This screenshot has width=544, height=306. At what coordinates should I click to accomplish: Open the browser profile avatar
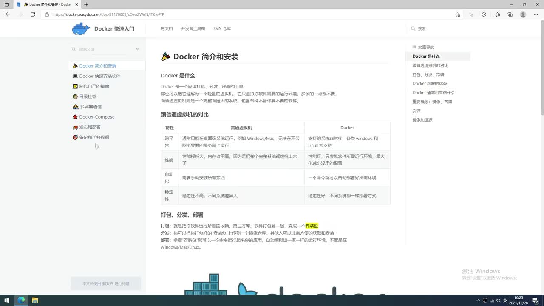pyautogui.click(x=523, y=14)
